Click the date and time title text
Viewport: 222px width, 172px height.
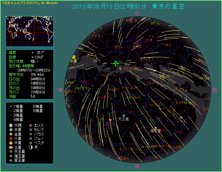(128, 6)
